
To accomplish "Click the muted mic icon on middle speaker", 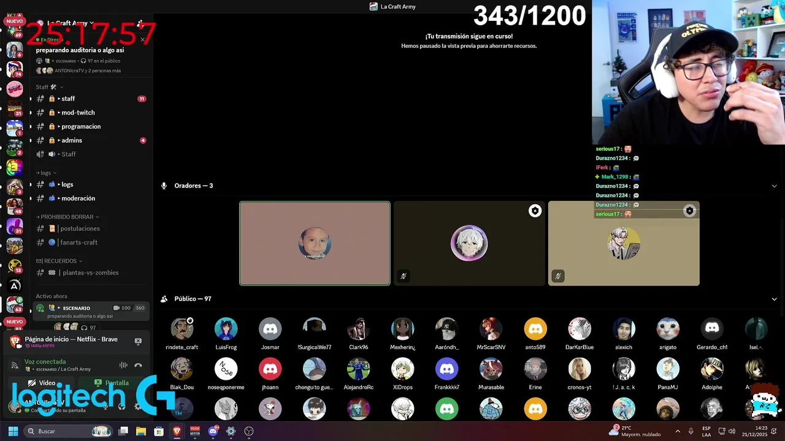I will click(x=403, y=276).
